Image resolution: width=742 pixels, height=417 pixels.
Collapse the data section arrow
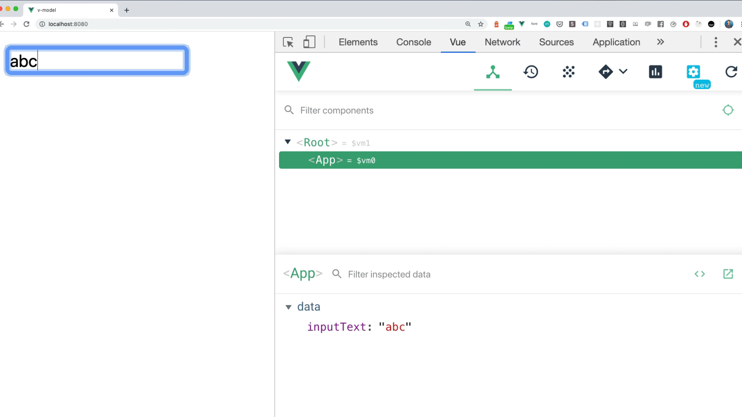(288, 307)
